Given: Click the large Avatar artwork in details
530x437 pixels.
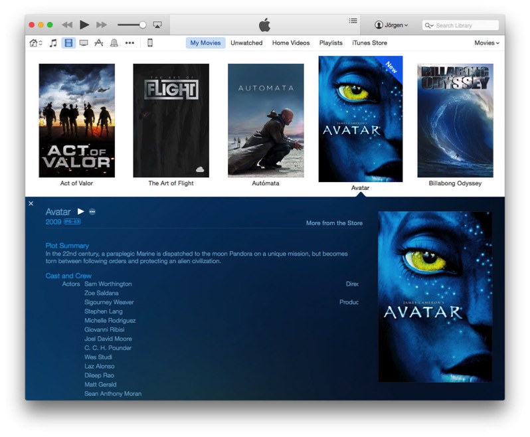Looking at the screenshot, I should 435,297.
